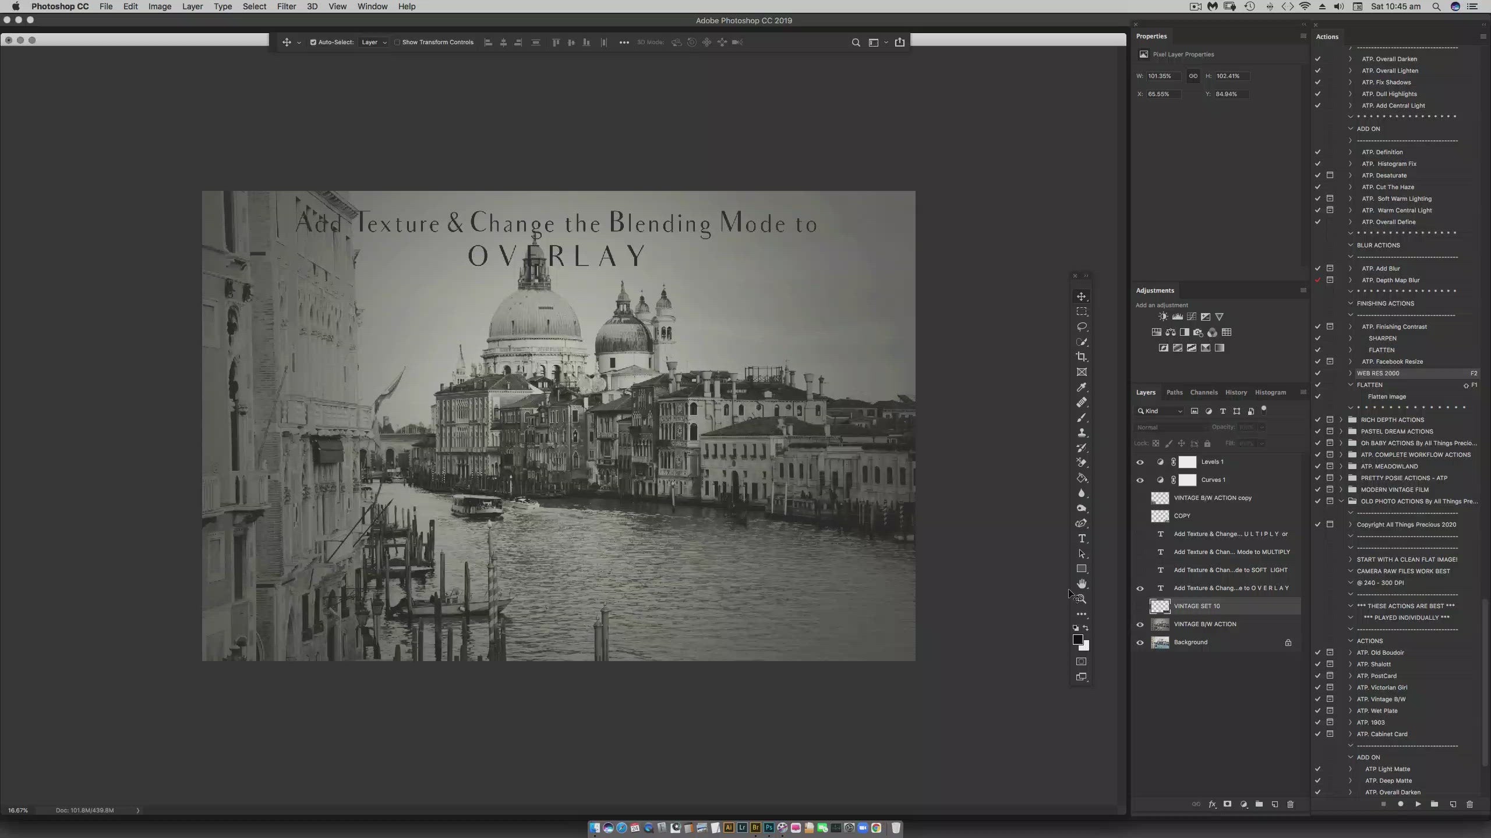Select the ATP. Vintage B/W action
1491x838 pixels.
click(x=1381, y=699)
